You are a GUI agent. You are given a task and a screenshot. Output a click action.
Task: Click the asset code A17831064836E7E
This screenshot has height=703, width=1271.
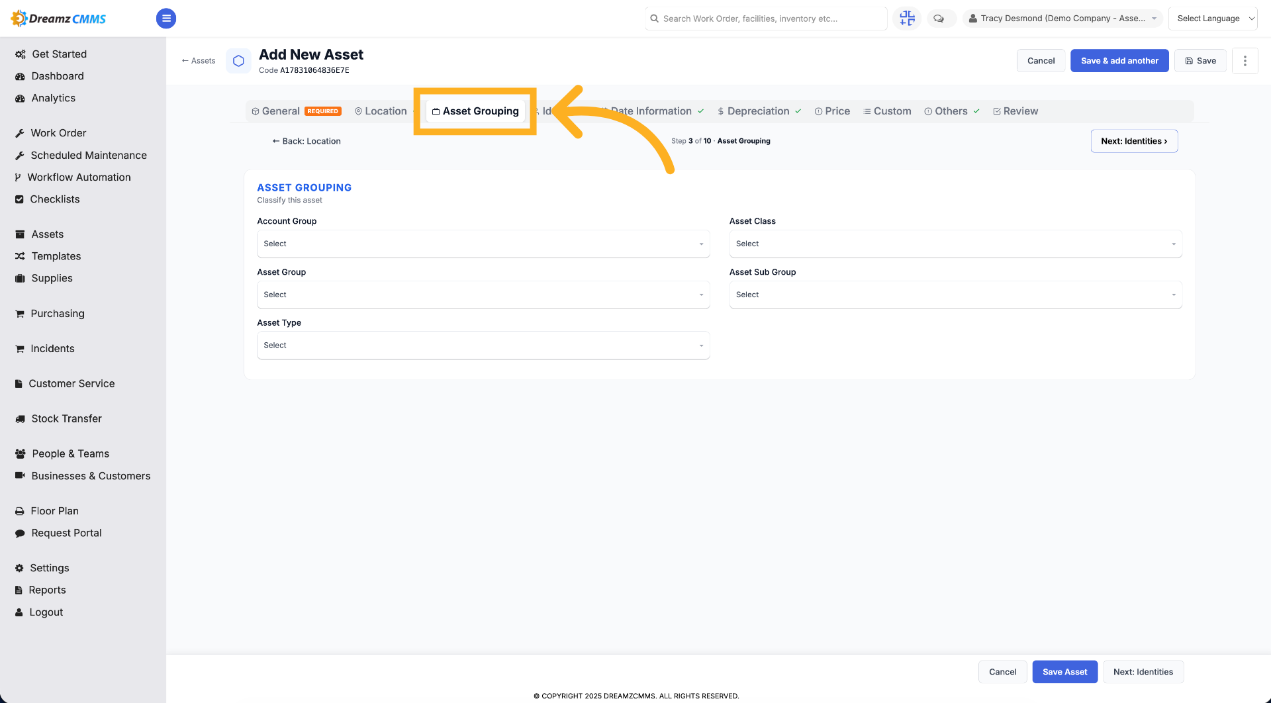(314, 70)
